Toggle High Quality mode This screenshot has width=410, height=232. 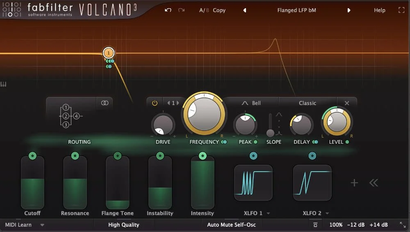tap(124, 225)
